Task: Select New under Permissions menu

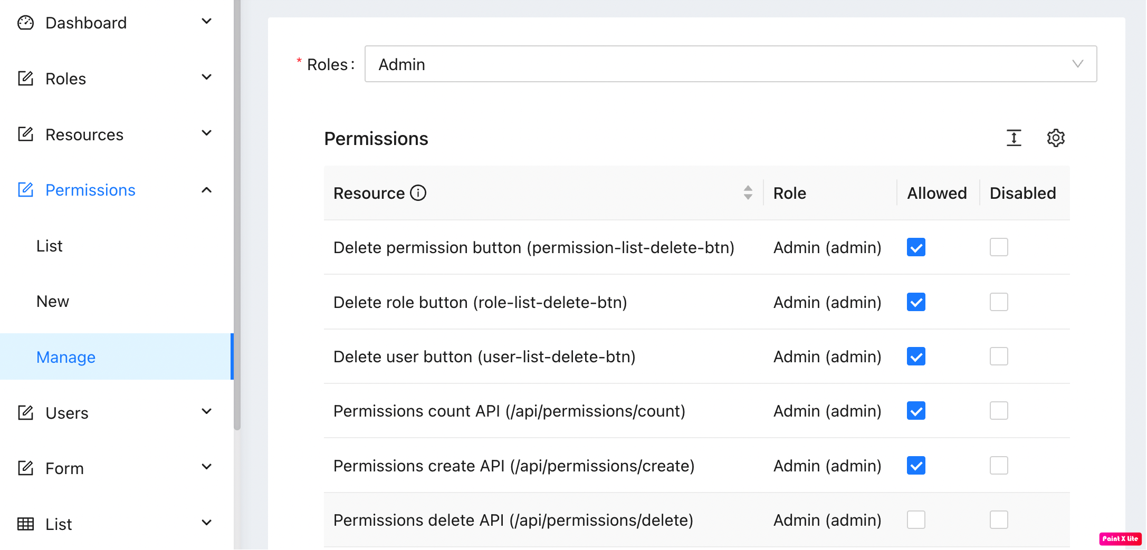Action: coord(53,301)
